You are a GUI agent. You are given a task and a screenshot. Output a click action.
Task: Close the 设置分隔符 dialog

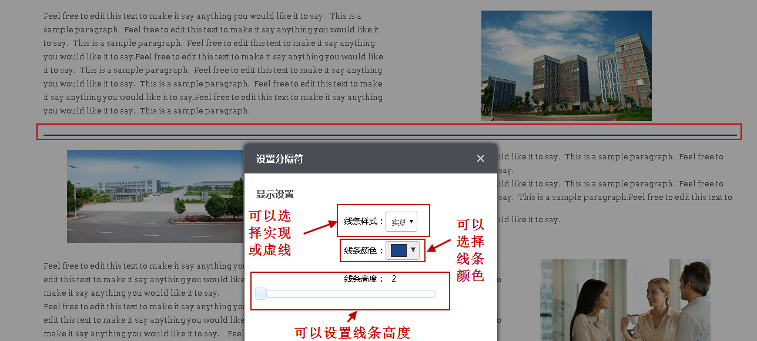point(480,158)
